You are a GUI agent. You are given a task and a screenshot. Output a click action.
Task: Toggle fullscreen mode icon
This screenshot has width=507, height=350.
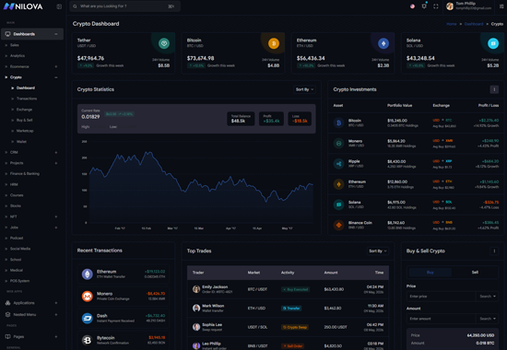coord(436,6)
